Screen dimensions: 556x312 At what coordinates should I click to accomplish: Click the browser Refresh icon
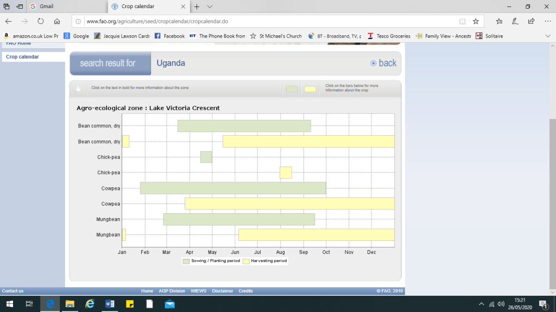[x=40, y=21]
